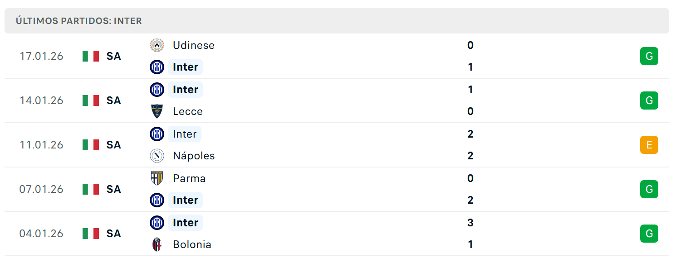The width and height of the screenshot is (676, 263).
Task: Open the draw badge E for Nápoles match
Action: tap(649, 145)
